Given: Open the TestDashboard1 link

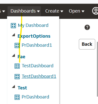Looking at the screenshot, I should (x=39, y=76).
